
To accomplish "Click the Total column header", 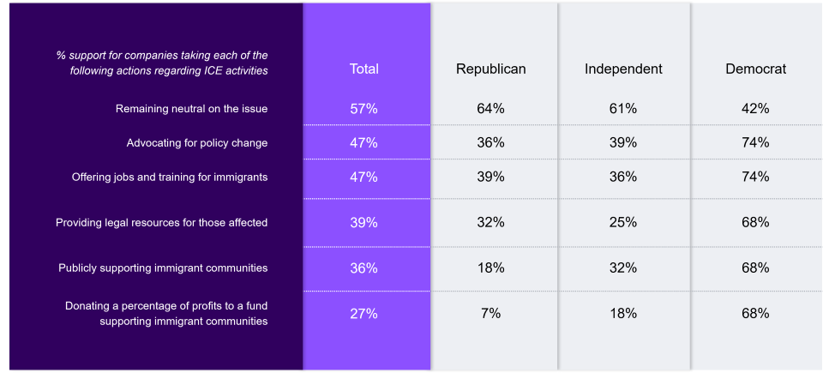I will click(x=364, y=69).
